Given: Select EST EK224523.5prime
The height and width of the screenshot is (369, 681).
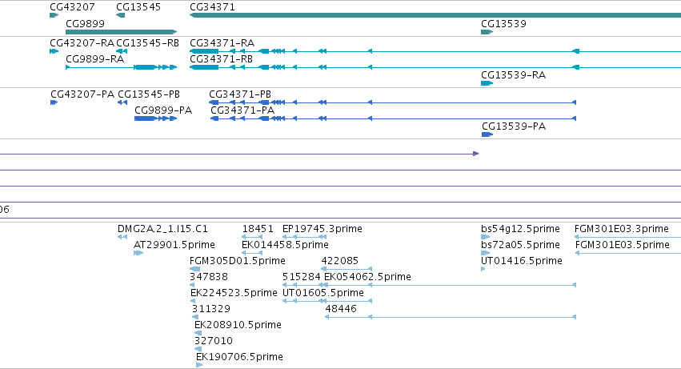Looking at the screenshot, I should pos(234,293).
